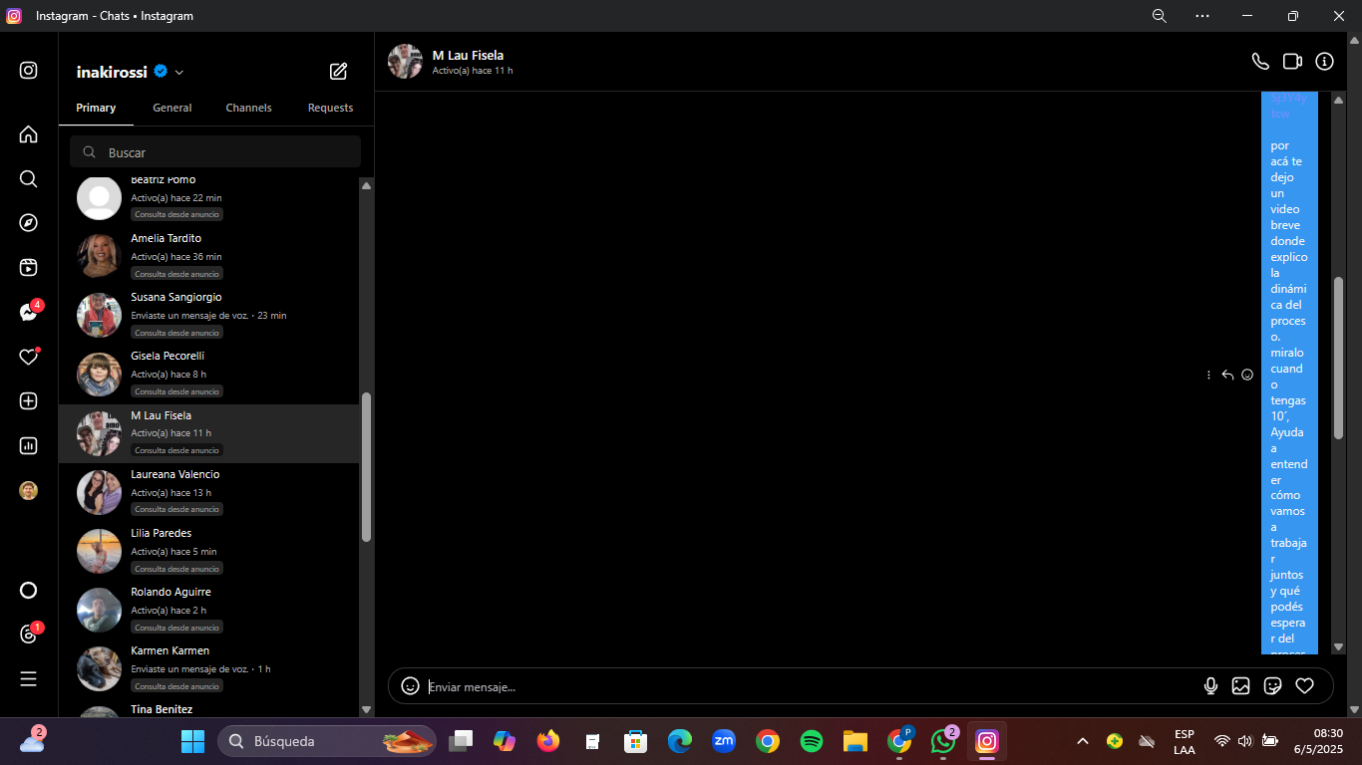This screenshot has width=1362, height=765.
Task: Open Messages icon with 4 badge
Action: [x=29, y=312]
